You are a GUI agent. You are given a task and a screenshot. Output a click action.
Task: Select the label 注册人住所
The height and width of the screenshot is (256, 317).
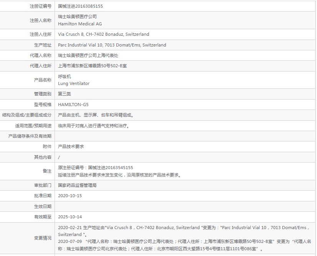[41, 34]
